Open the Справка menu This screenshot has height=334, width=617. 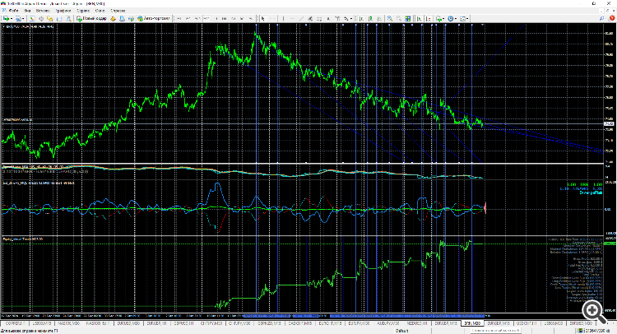coord(118,11)
